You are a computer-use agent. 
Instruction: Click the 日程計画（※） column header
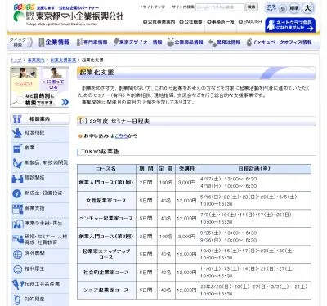point(255,169)
